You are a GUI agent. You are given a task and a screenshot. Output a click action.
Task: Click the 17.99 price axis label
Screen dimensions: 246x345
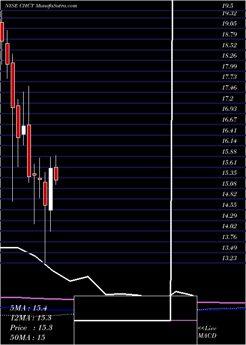[x=229, y=67]
